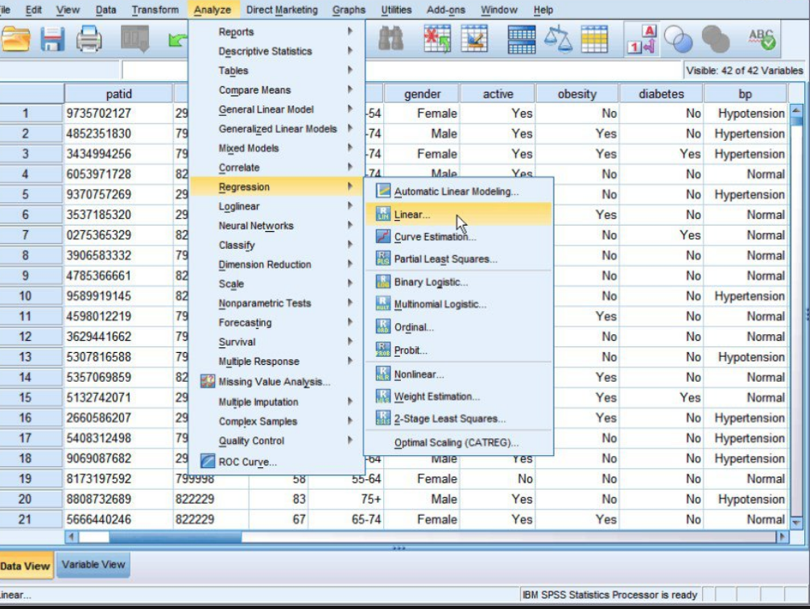810x609 pixels.
Task: Click the Show All Variables gray circles icon
Action: [716, 39]
